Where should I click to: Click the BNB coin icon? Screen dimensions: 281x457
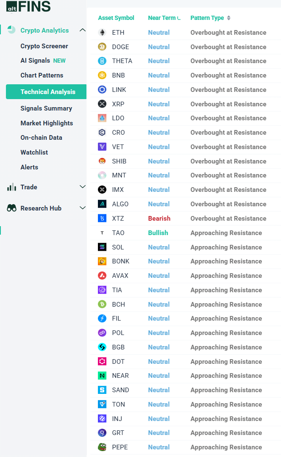click(x=102, y=75)
